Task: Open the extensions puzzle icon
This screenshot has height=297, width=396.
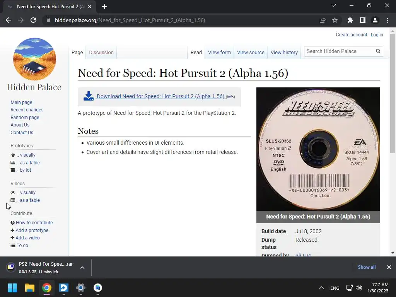Action: pos(350,20)
